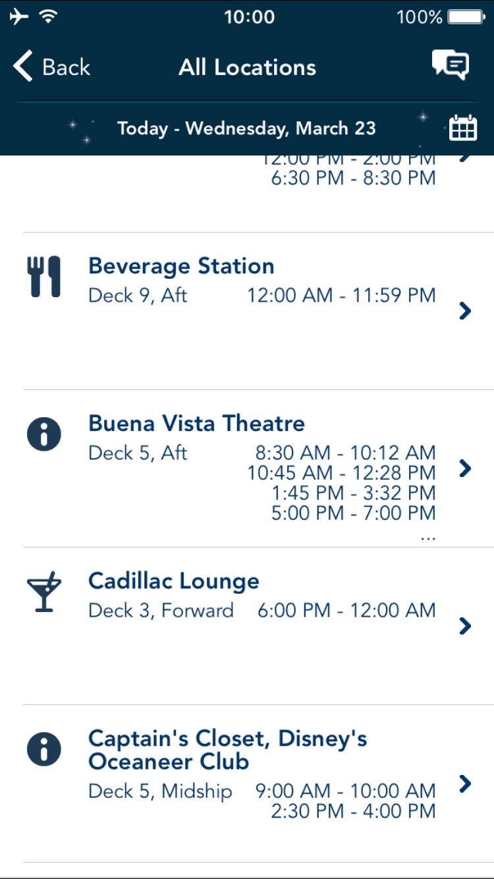Open the calendar date picker icon
Screen dimensions: 494x879
click(x=462, y=127)
